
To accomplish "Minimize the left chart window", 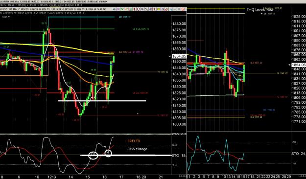I will tap(175, 9).
